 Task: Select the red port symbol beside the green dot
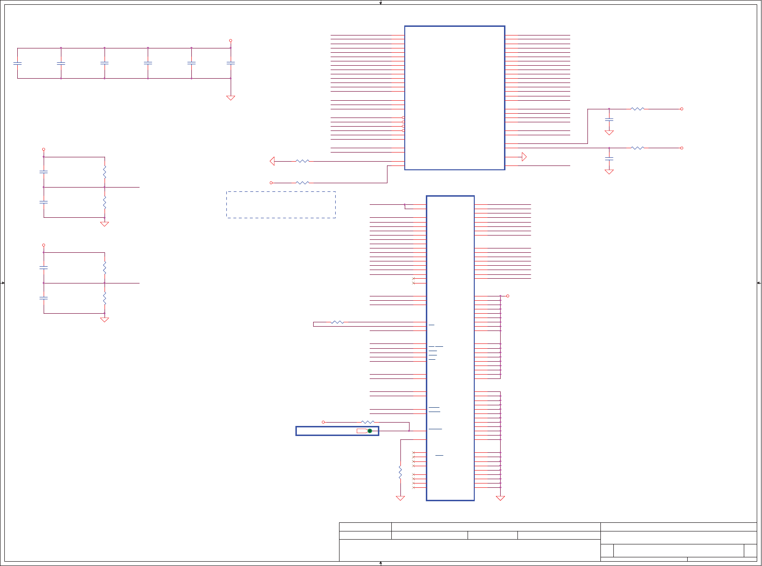[x=362, y=431]
